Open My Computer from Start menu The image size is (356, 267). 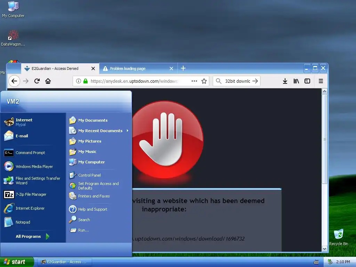point(99,162)
